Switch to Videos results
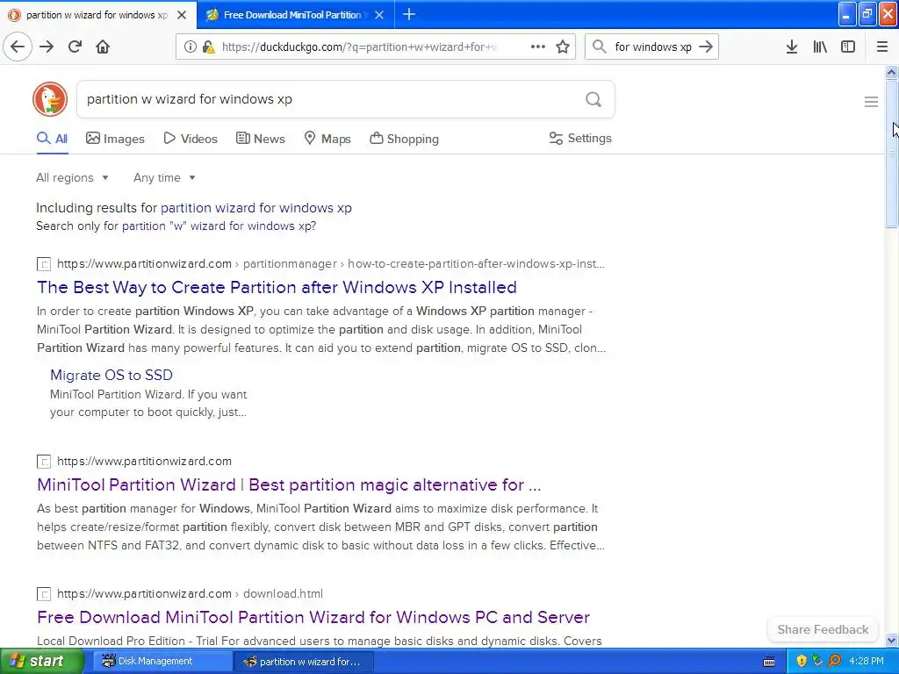This screenshot has width=899, height=674. (x=191, y=139)
